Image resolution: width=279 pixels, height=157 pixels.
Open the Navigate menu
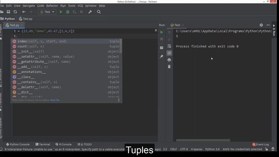pos(29,6)
